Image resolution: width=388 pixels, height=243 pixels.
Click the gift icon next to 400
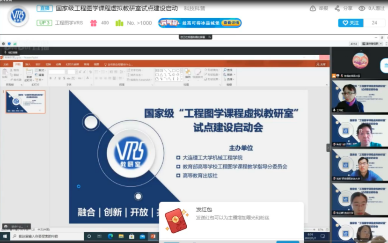tap(94, 23)
